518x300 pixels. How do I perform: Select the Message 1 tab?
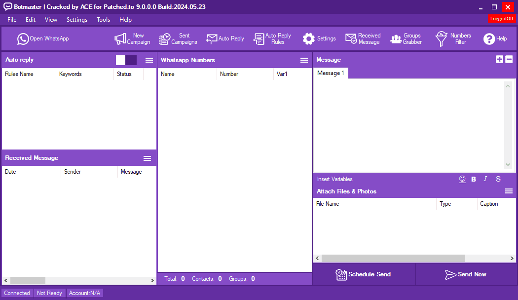[330, 73]
